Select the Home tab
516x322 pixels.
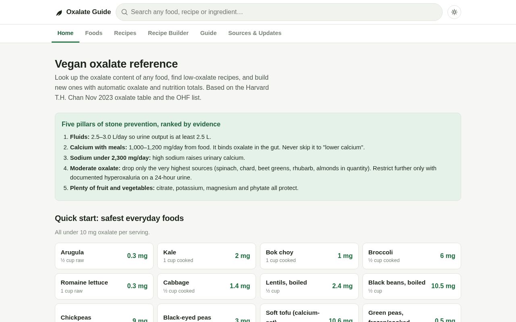pyautogui.click(x=65, y=33)
